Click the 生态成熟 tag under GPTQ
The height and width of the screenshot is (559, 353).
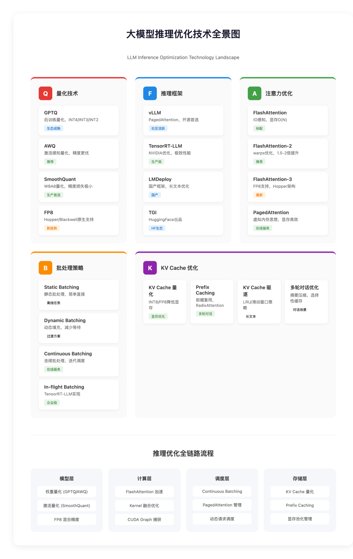coord(54,128)
